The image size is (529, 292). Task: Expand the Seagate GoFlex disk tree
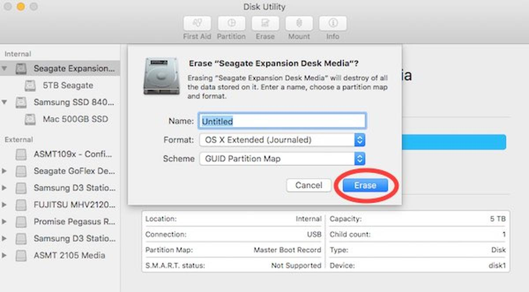(x=4, y=171)
